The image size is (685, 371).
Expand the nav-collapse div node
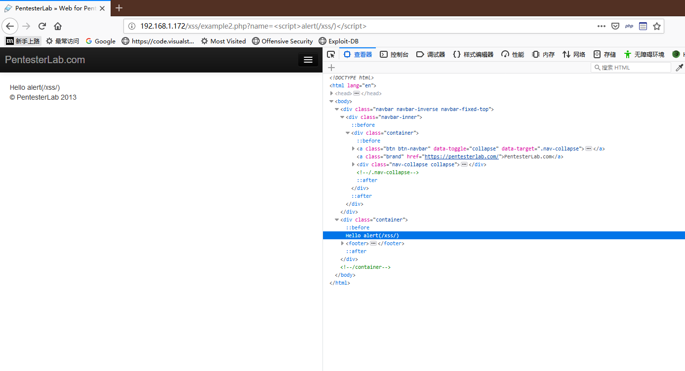pos(354,164)
